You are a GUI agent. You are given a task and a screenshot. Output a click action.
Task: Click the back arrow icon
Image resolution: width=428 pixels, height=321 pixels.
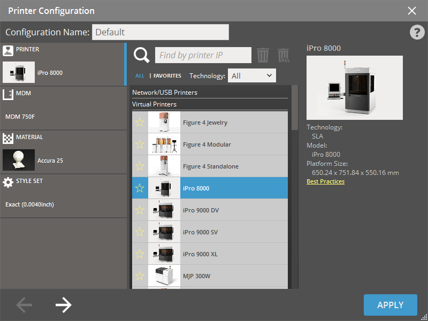tap(24, 305)
